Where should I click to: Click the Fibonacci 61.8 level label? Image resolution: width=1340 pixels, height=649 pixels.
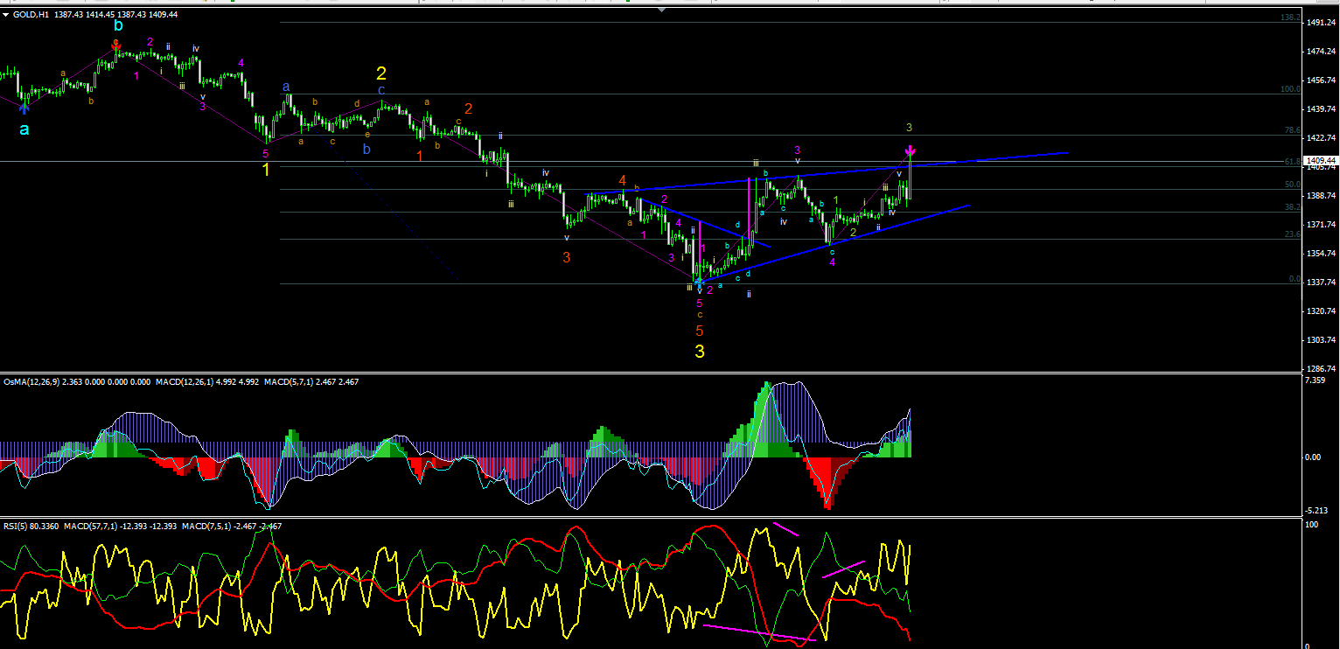(x=1294, y=162)
